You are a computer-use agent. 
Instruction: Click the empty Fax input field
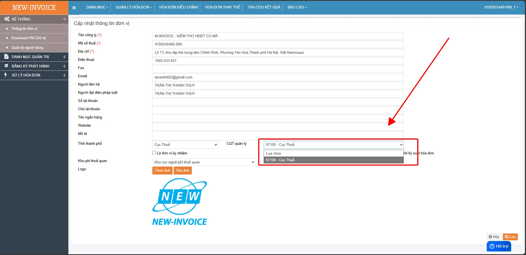click(278, 69)
